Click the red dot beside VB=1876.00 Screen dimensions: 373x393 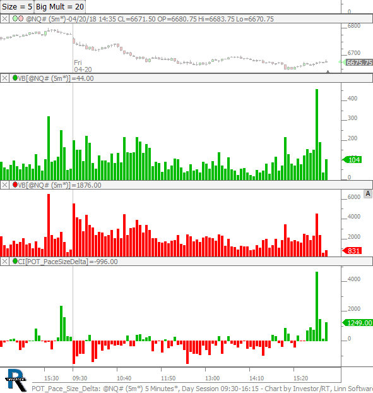(15, 184)
